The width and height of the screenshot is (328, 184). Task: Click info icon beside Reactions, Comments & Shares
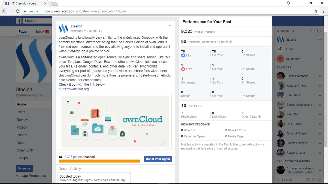[231, 42]
